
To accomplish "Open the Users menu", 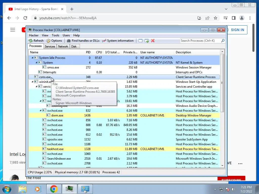I will (66, 35).
